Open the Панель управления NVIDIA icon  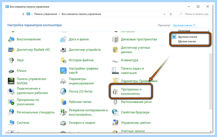pyautogui.click(x=11, y=81)
